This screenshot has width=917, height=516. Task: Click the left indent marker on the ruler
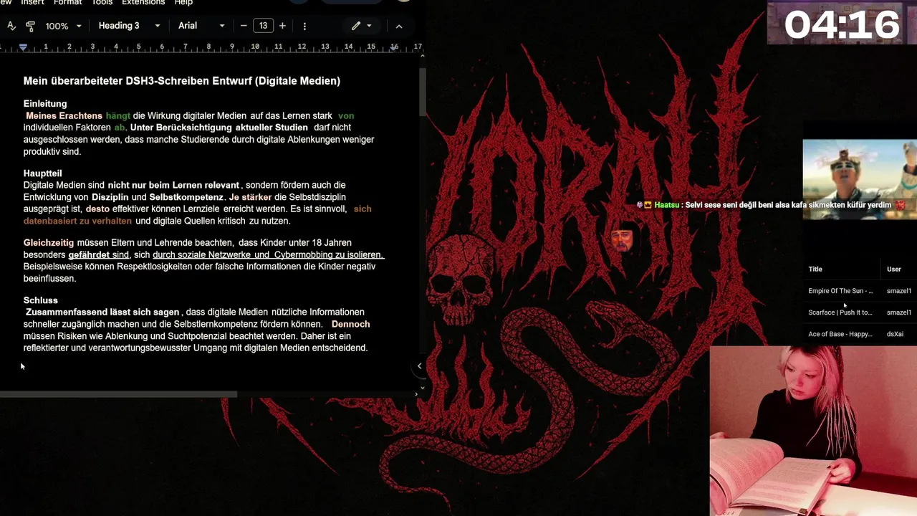[x=23, y=47]
